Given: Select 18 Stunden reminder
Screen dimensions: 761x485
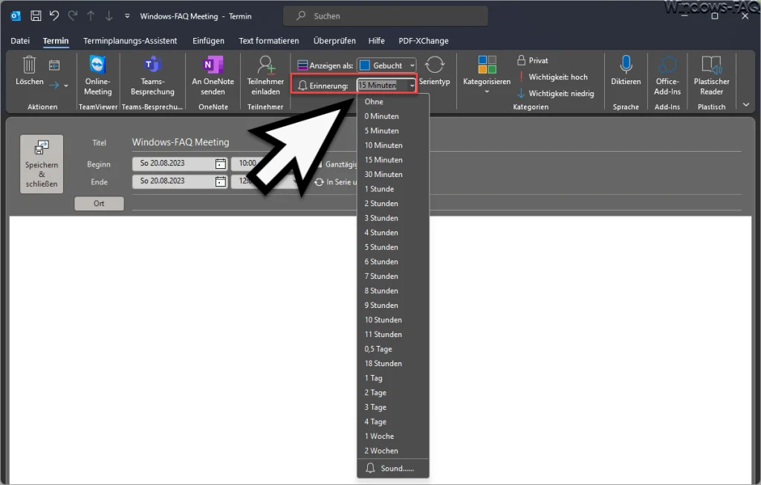Looking at the screenshot, I should 393,364.
